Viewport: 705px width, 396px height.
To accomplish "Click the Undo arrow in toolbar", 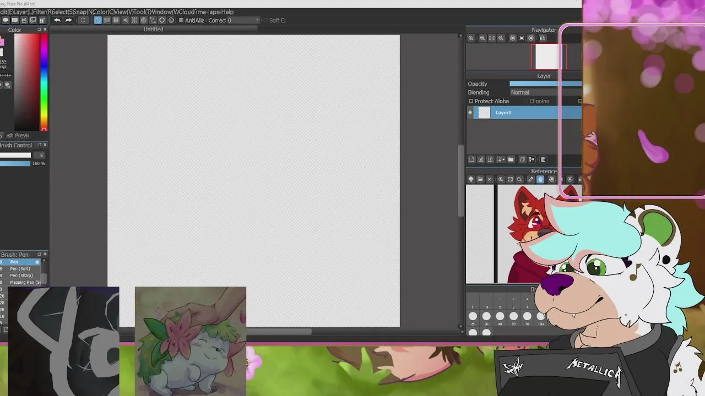I will pos(57,20).
